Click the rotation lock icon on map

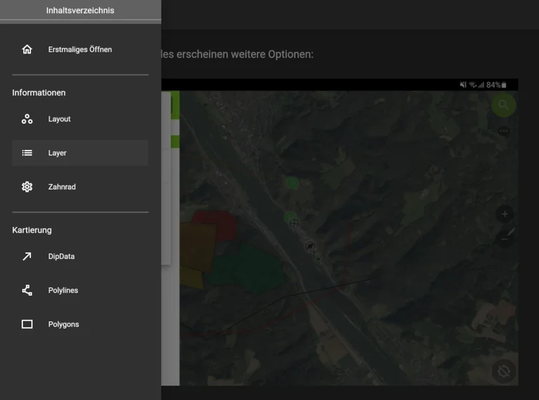pos(503,371)
